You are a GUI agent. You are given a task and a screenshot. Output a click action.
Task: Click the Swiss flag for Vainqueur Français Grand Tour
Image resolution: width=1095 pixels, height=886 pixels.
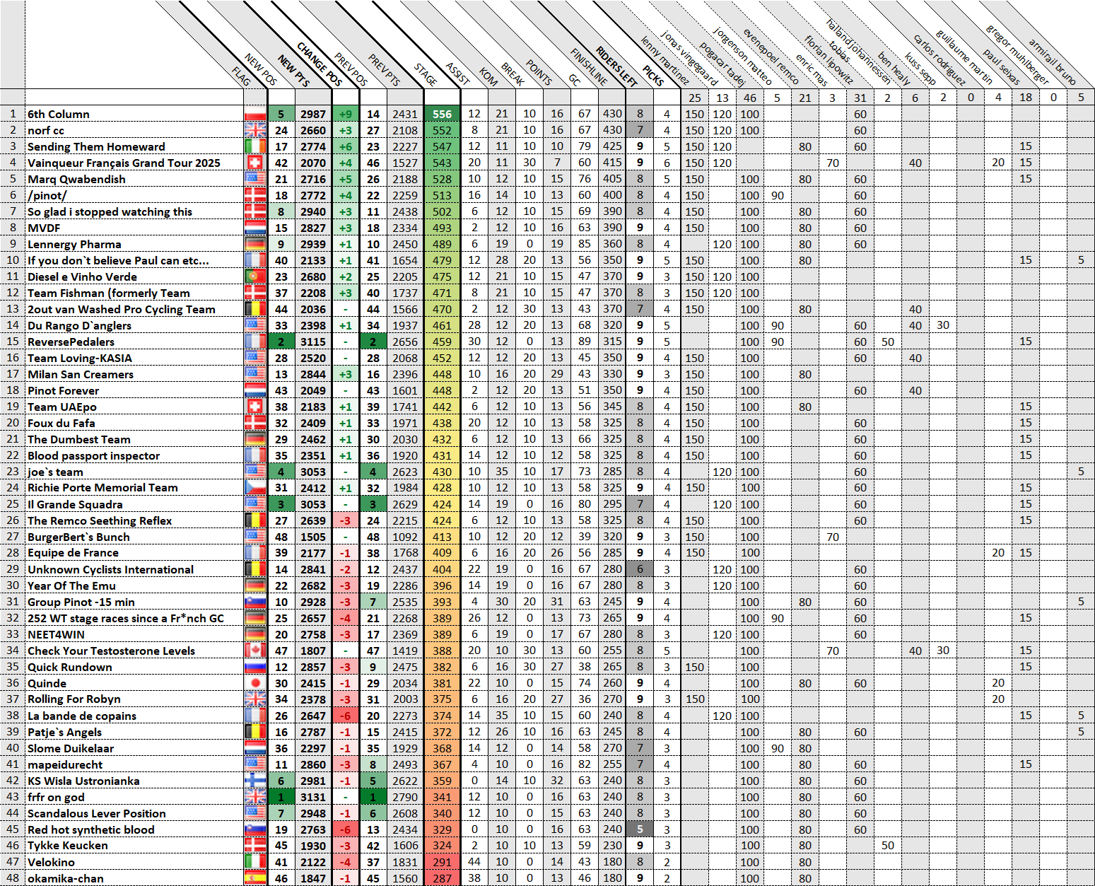[x=255, y=163]
